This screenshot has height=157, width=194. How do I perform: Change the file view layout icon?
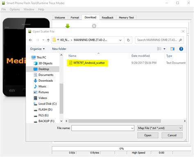click(x=159, y=49)
